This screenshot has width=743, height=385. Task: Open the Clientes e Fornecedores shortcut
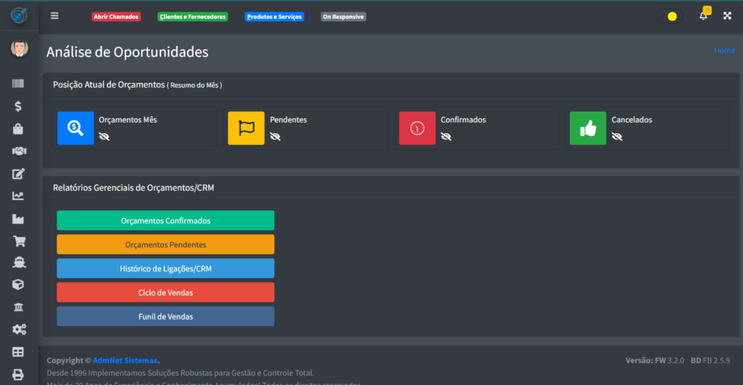click(192, 17)
